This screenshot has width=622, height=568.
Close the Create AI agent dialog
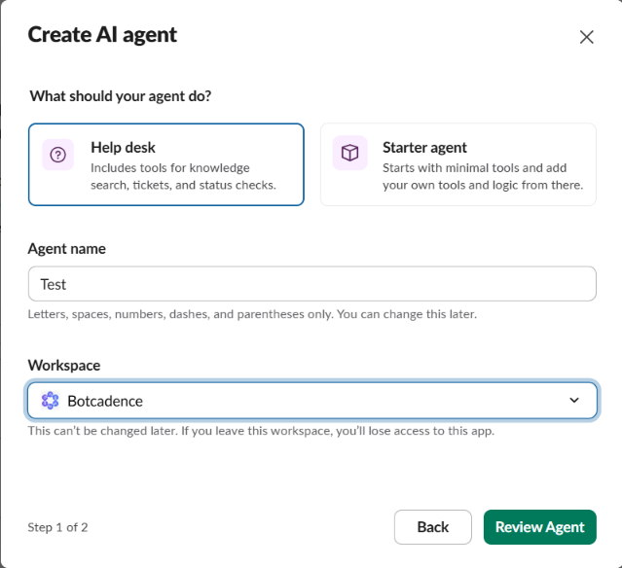[586, 37]
